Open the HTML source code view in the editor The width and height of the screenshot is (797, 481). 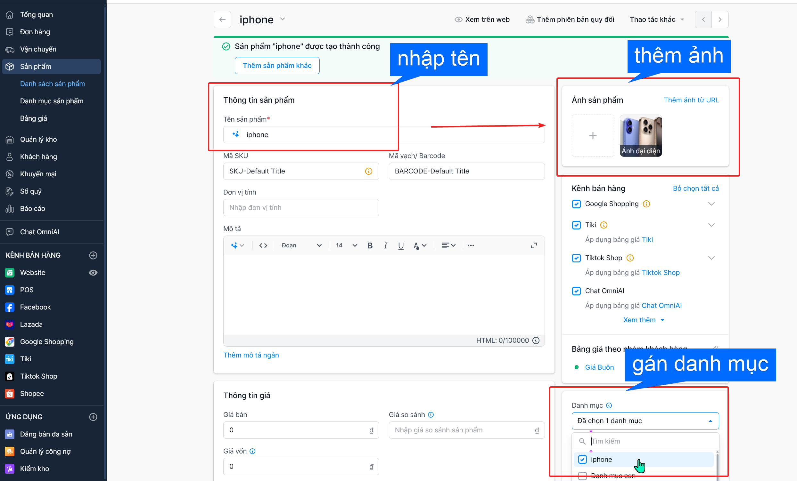[263, 245]
